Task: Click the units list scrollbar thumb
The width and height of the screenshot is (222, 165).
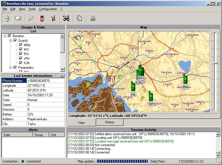Action: click(x=62, y=45)
